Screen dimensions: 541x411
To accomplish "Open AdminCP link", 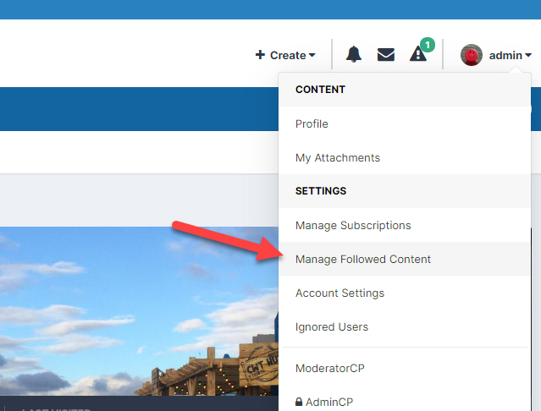I will 405,402.
